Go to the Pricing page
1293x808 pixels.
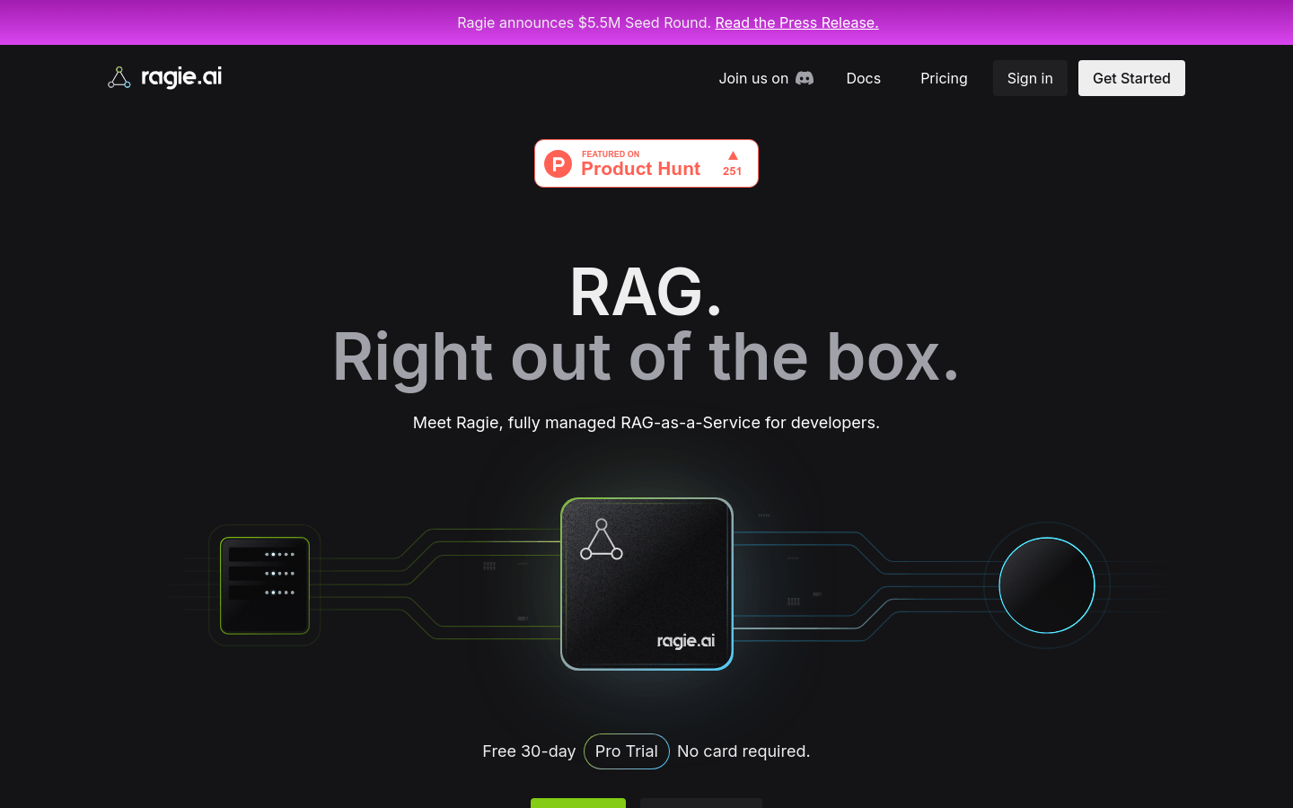click(x=944, y=78)
